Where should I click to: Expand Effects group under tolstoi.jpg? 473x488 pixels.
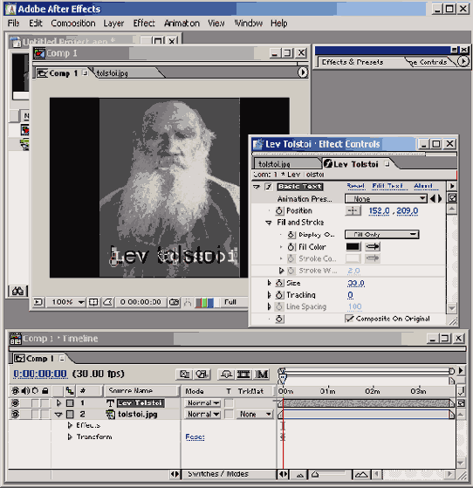70,425
